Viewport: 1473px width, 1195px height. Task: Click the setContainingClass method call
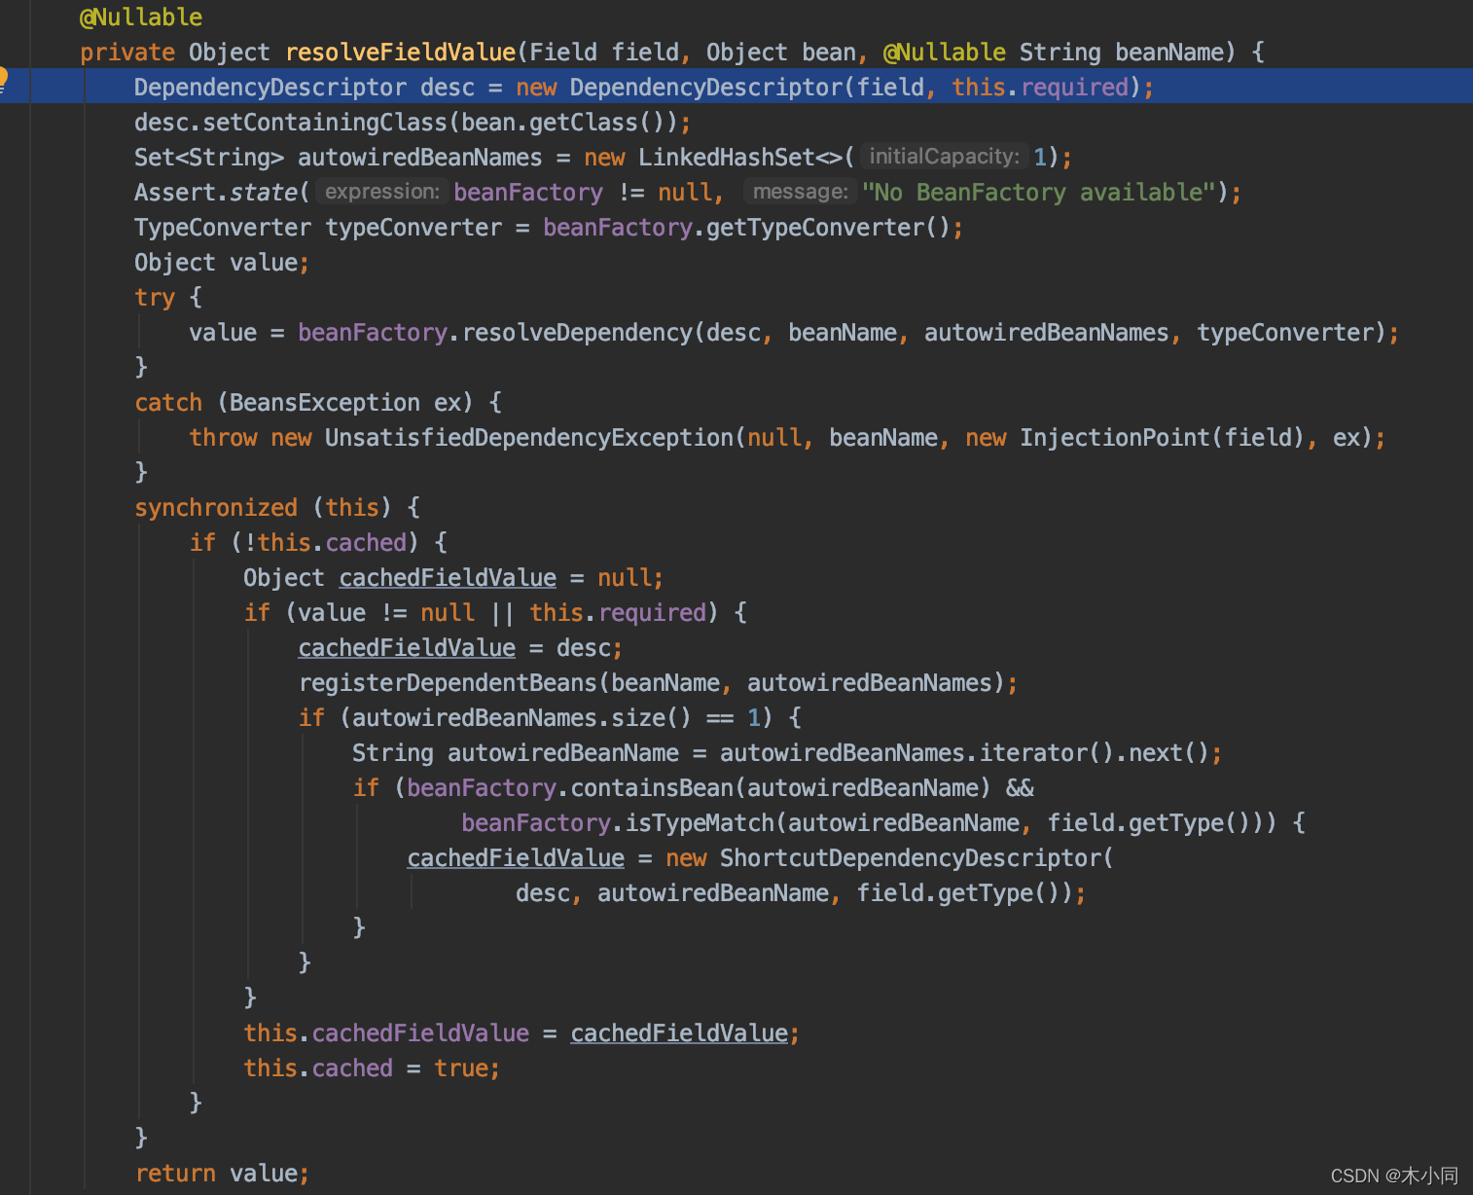point(324,123)
